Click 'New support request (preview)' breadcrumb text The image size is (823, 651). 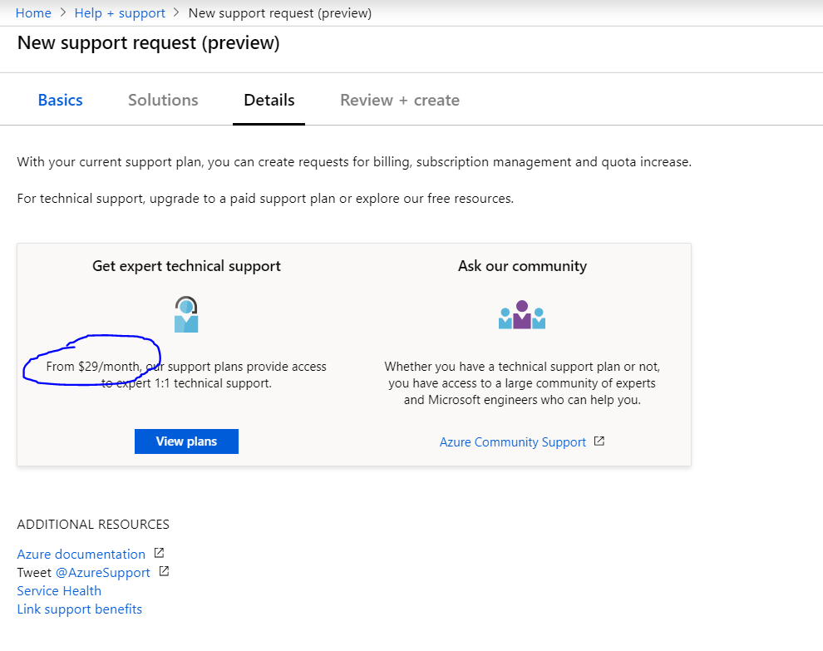pos(280,13)
